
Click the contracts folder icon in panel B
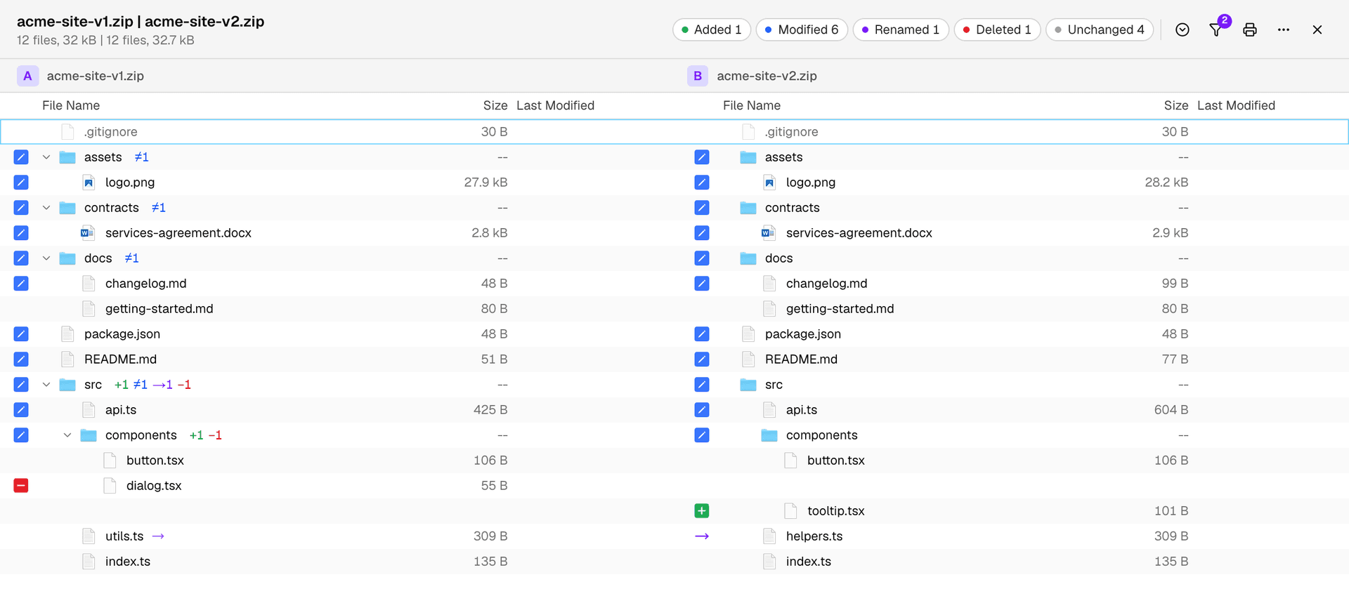tap(748, 207)
